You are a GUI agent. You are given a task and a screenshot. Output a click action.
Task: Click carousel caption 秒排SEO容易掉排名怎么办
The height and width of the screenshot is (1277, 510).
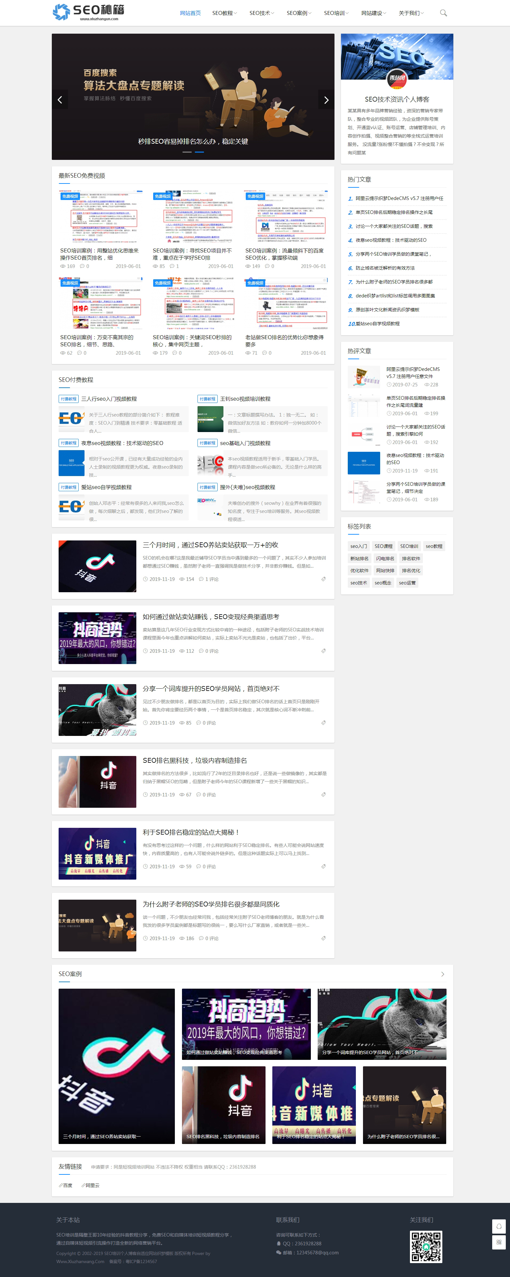(x=193, y=141)
